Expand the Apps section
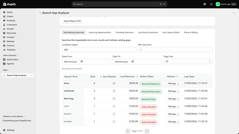This screenshot has width=239, height=134. (6, 70)
